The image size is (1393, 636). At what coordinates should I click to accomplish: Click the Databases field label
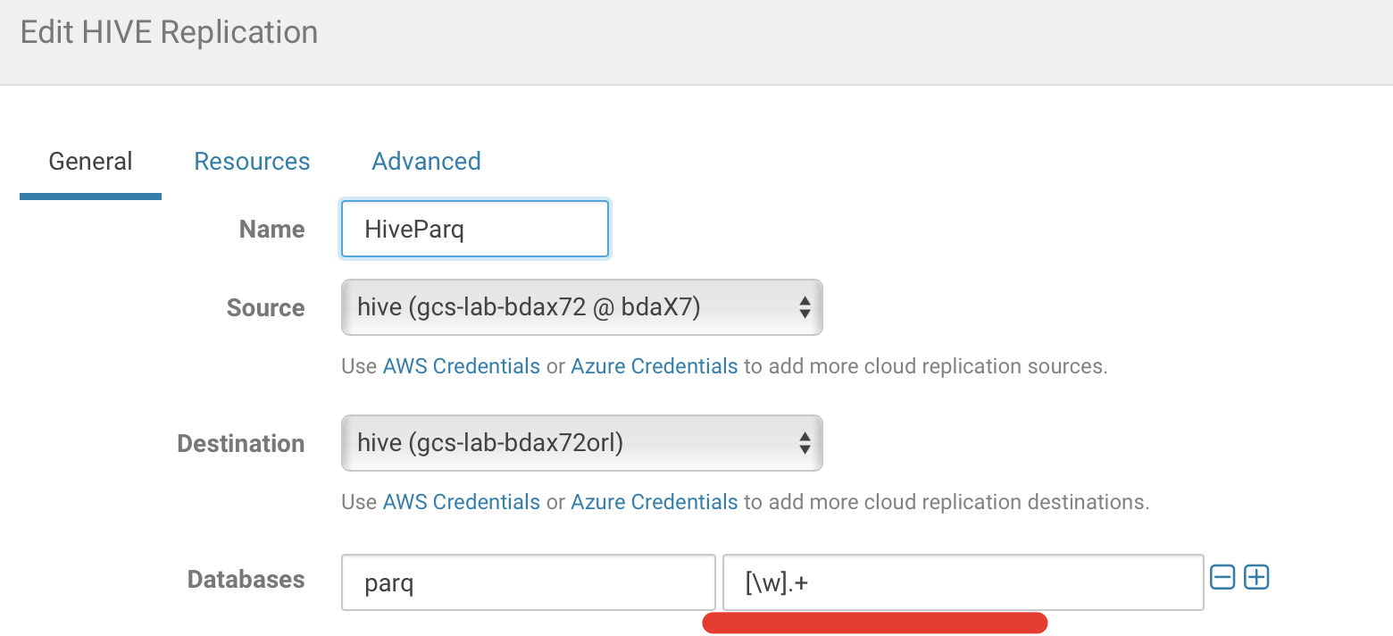click(x=246, y=580)
